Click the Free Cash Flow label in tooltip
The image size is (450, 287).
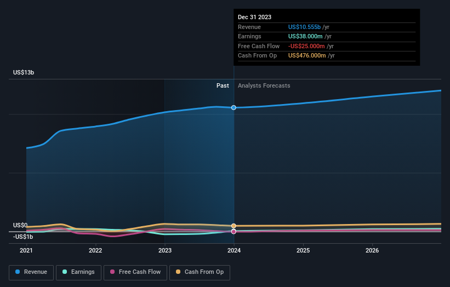point(259,46)
